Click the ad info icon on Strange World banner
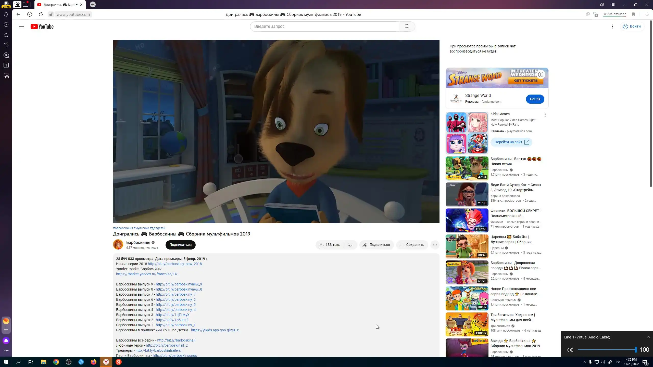Viewport: 653px width, 367px height. [541, 74]
